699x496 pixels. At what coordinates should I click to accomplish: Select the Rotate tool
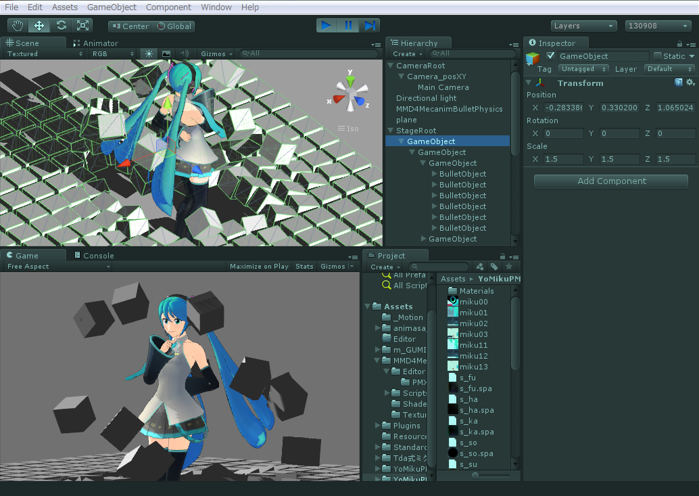tap(61, 26)
